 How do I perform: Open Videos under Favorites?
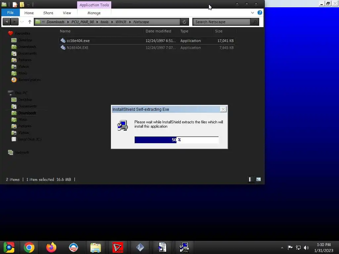(x=24, y=66)
